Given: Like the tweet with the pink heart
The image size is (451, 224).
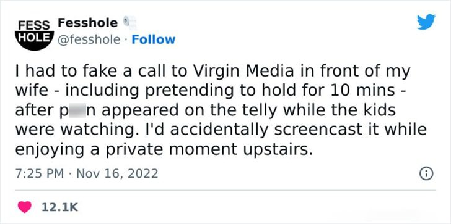Looking at the screenshot, I should pyautogui.click(x=25, y=207).
